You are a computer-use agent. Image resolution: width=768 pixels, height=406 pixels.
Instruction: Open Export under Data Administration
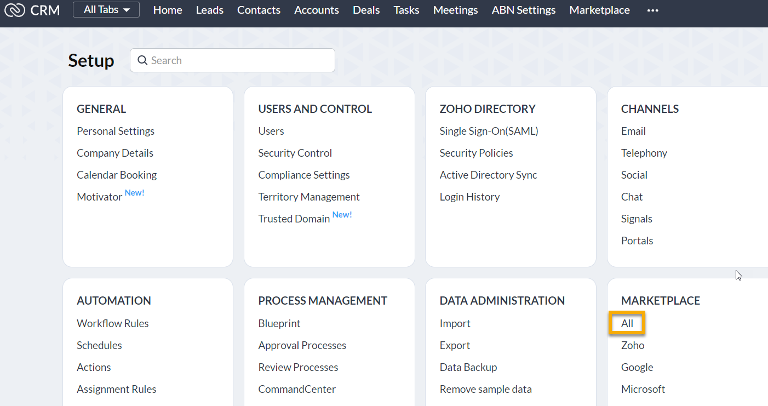455,345
